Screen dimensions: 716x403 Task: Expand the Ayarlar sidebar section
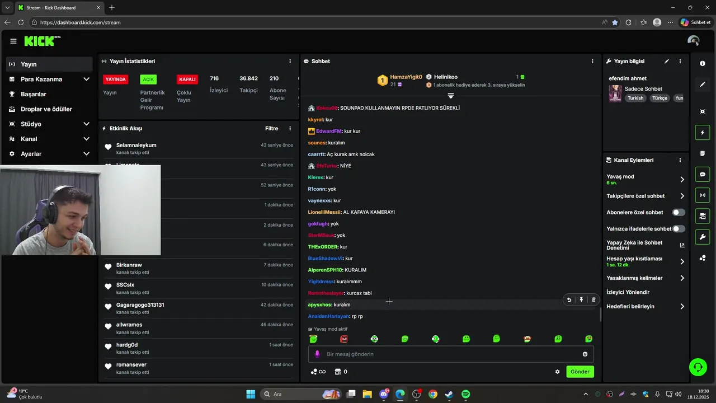click(86, 154)
